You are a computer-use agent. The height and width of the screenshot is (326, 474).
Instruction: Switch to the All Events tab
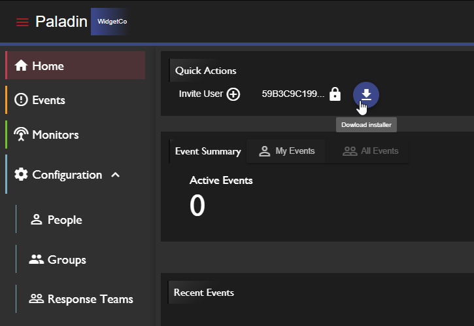pyautogui.click(x=371, y=151)
